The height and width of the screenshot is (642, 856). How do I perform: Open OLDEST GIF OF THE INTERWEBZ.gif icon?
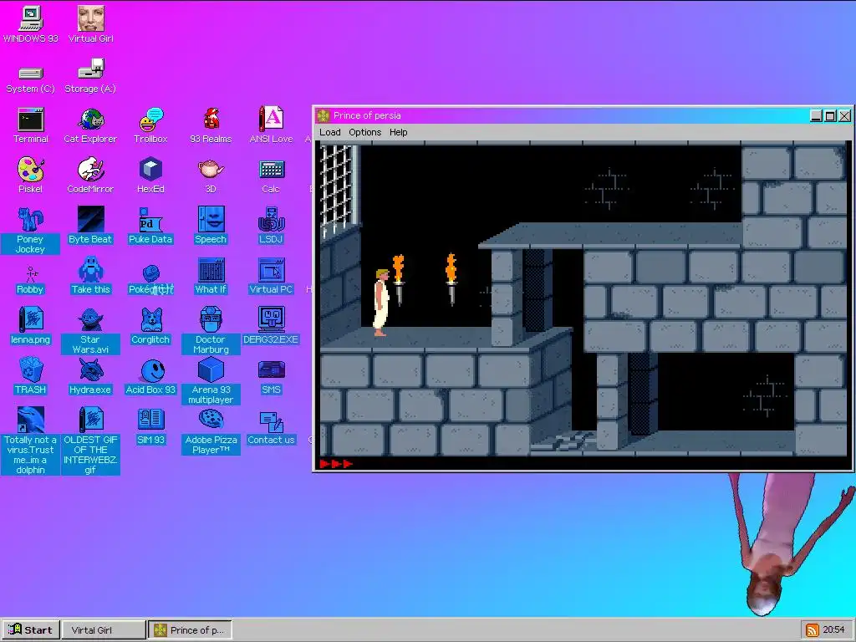[90, 441]
